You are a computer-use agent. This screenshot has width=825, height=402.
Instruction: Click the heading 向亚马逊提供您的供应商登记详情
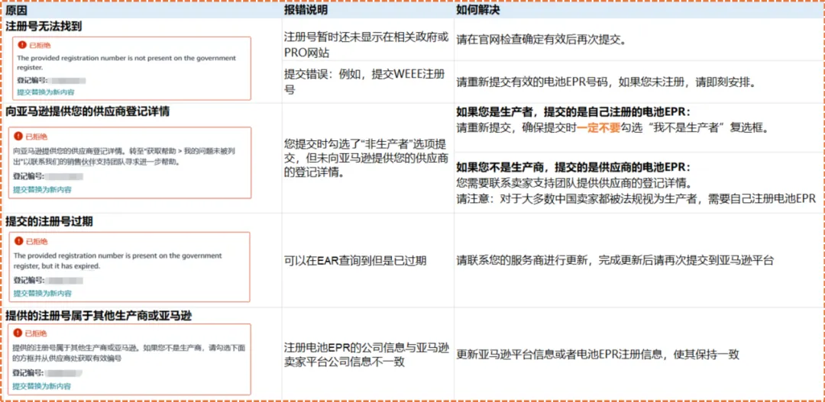click(x=87, y=112)
